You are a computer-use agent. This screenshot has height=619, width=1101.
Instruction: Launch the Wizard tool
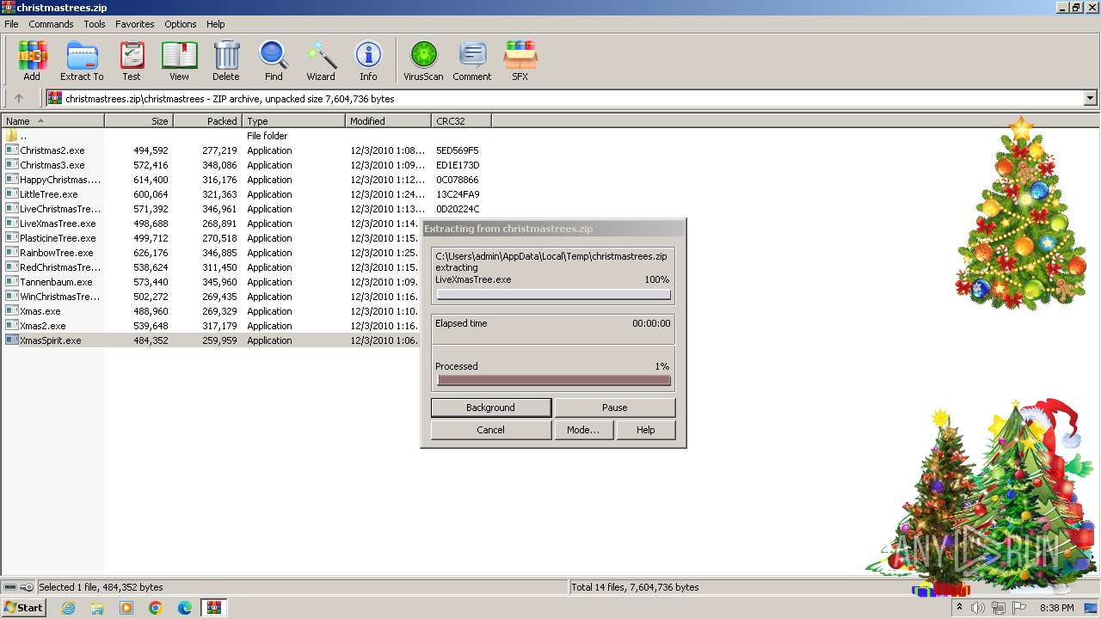coord(321,61)
